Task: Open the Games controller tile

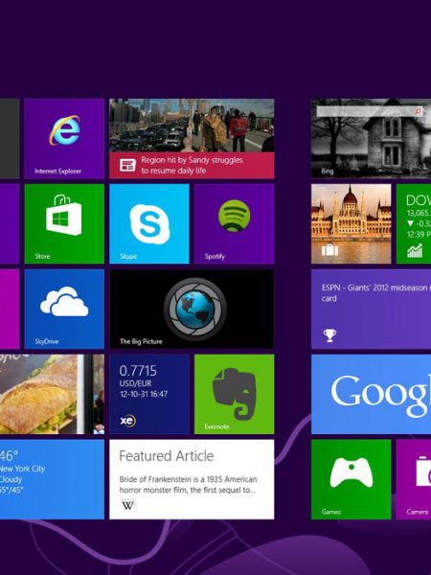Action: (351, 479)
